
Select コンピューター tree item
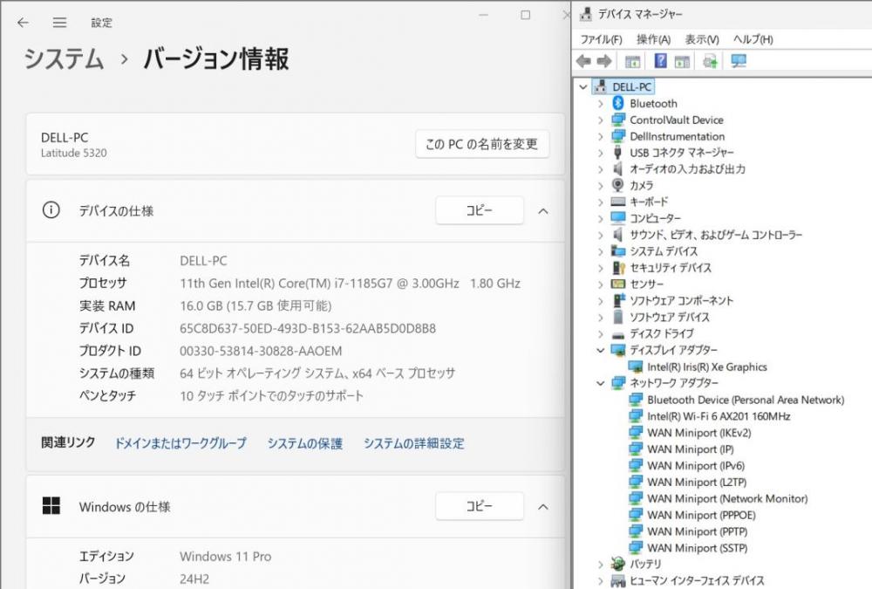coord(655,218)
